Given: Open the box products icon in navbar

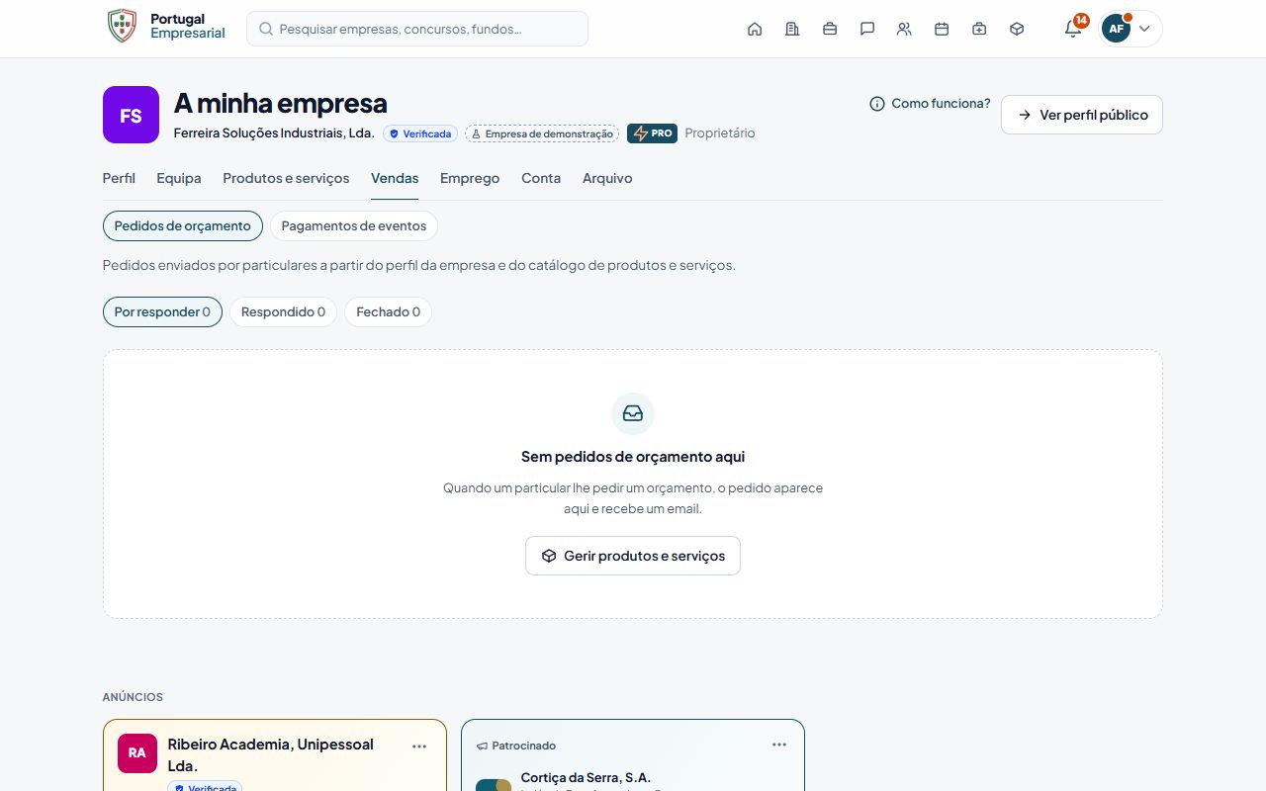Looking at the screenshot, I should pos(1017,29).
